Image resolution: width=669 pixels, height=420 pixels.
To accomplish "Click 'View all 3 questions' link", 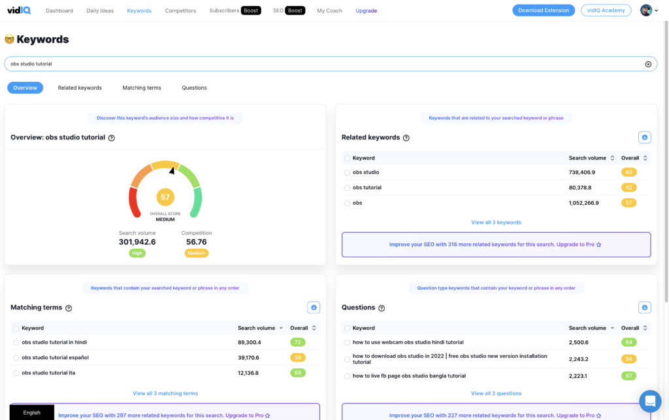I will pos(497,393).
